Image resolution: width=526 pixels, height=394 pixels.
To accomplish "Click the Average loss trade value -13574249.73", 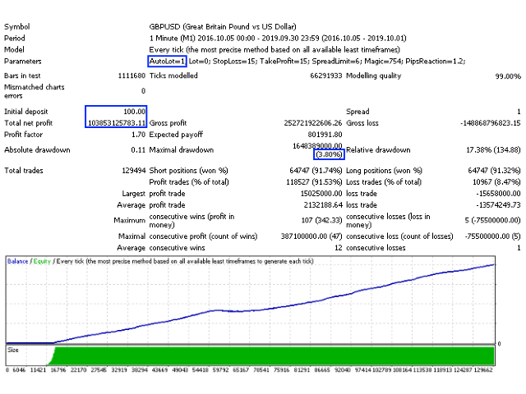I will point(499,205).
